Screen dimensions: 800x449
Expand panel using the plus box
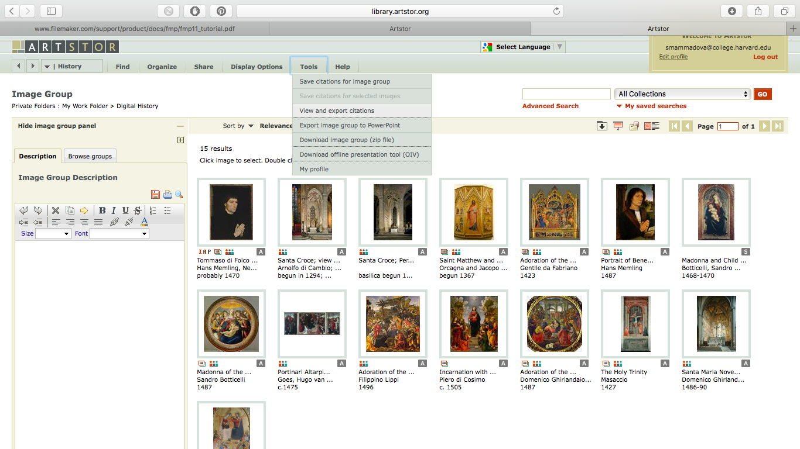pos(180,140)
